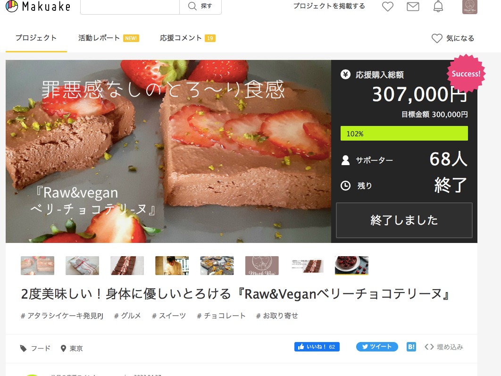Open the messages envelope icon

pos(413,7)
